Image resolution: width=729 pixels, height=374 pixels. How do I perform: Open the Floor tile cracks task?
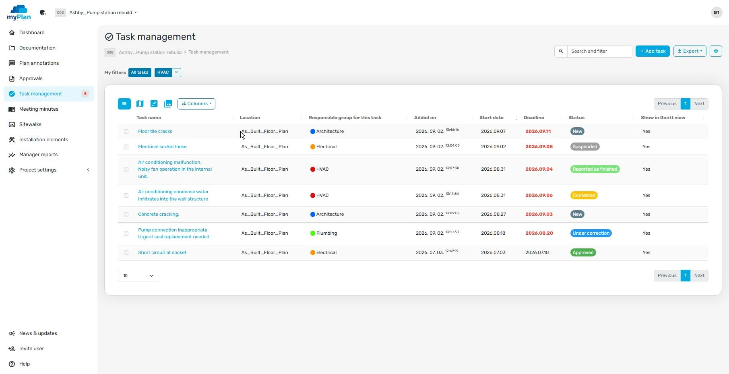pyautogui.click(x=155, y=131)
